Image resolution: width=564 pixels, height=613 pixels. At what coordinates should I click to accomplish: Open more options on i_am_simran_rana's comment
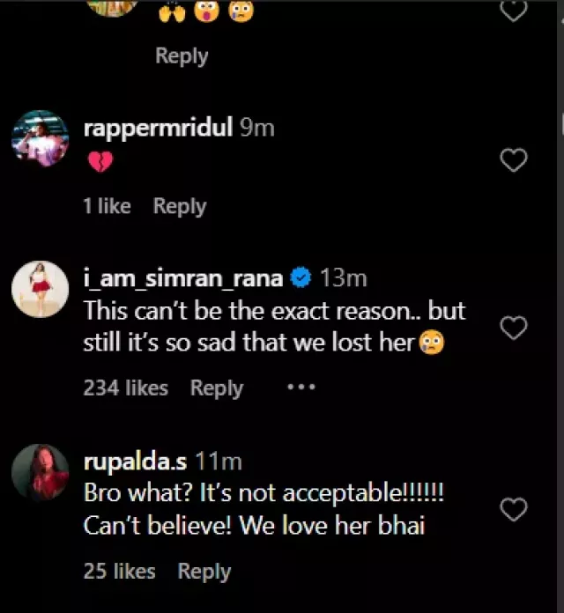[301, 388]
